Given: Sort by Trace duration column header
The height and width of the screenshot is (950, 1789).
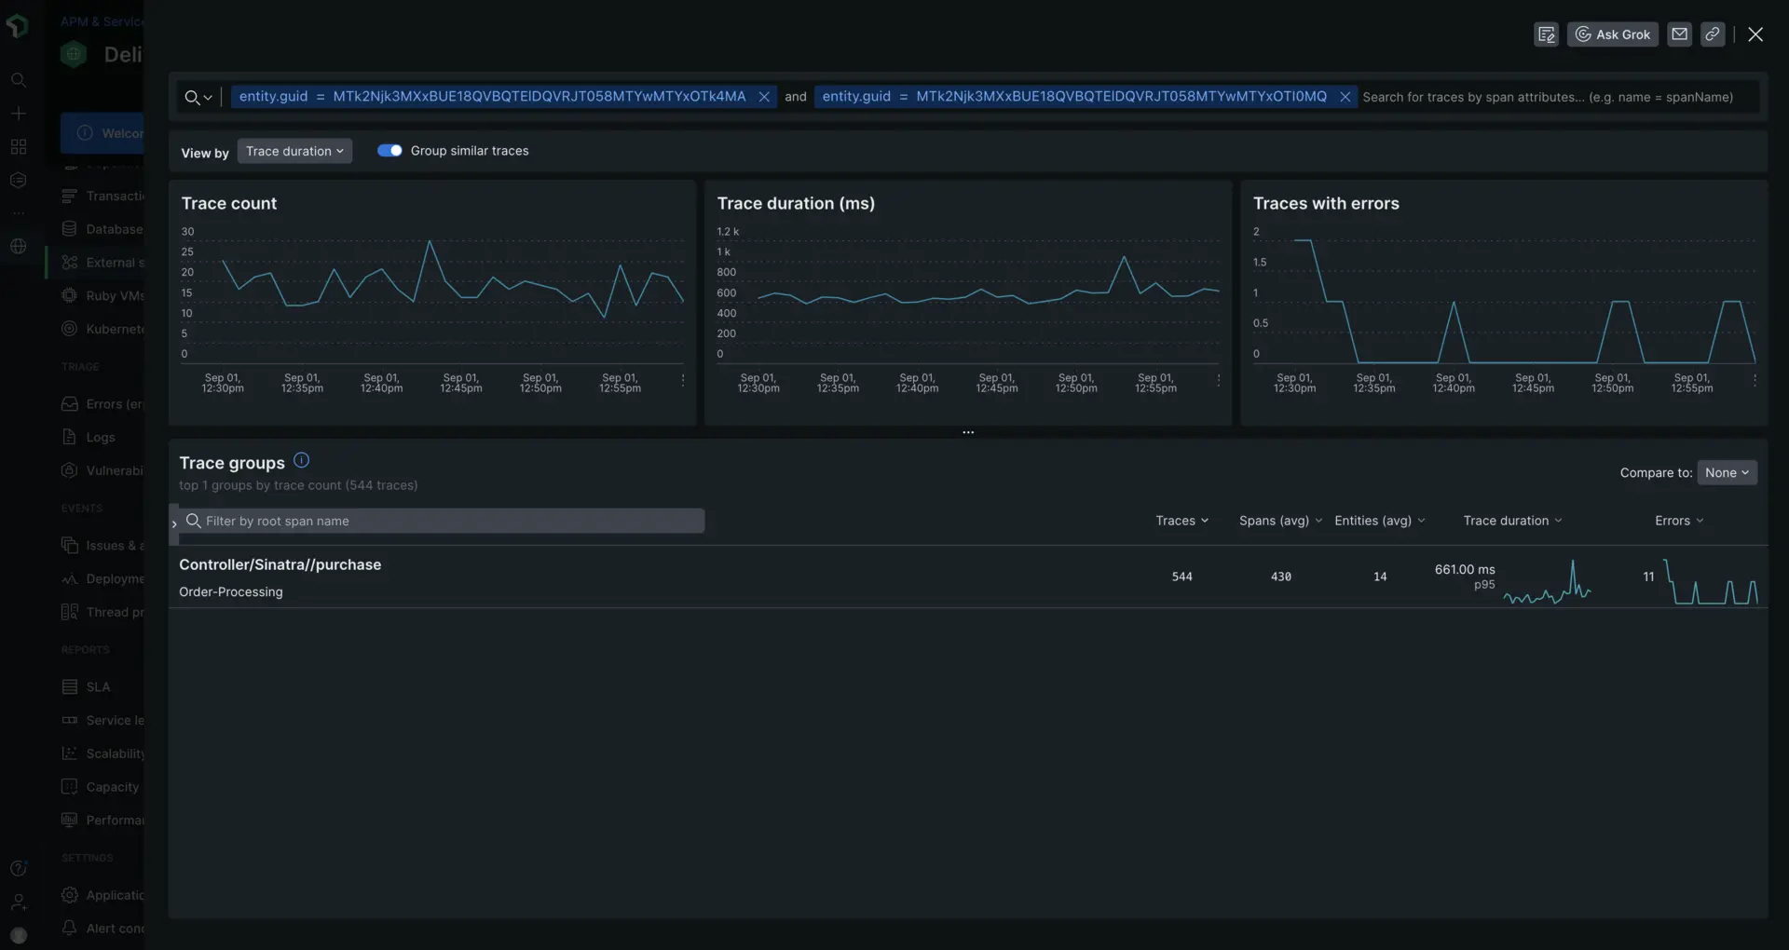Looking at the screenshot, I should [1512, 521].
